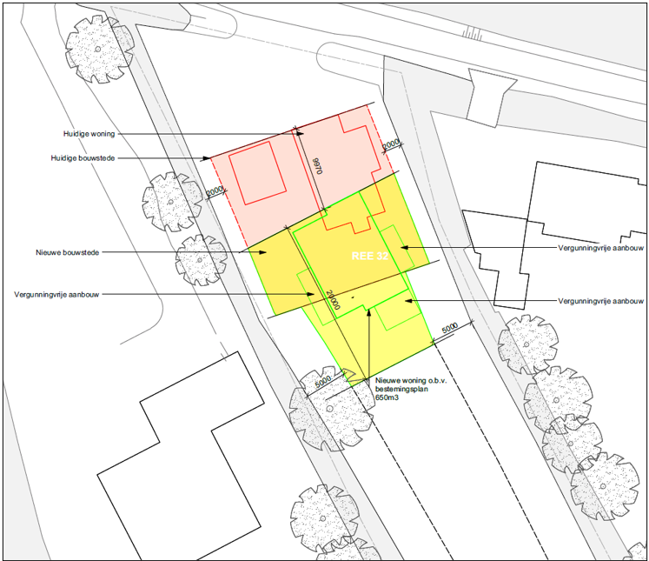Click the 20000 dimension text
Viewport: 649px width, 561px height.
coord(333,299)
